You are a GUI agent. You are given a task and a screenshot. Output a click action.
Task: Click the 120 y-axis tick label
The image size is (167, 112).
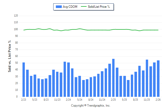16,16
